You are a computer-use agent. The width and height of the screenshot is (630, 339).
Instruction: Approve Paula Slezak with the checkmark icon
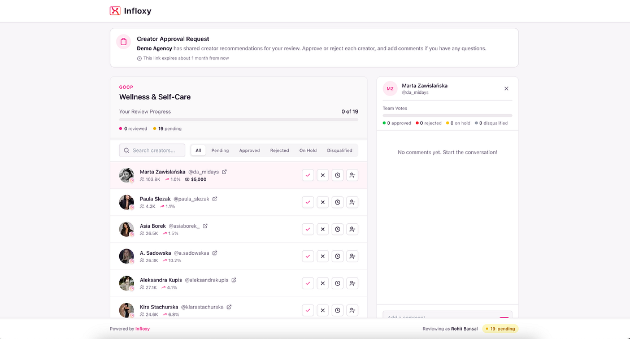pos(308,202)
